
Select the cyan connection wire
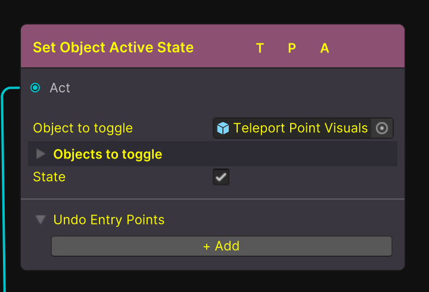tap(5, 191)
